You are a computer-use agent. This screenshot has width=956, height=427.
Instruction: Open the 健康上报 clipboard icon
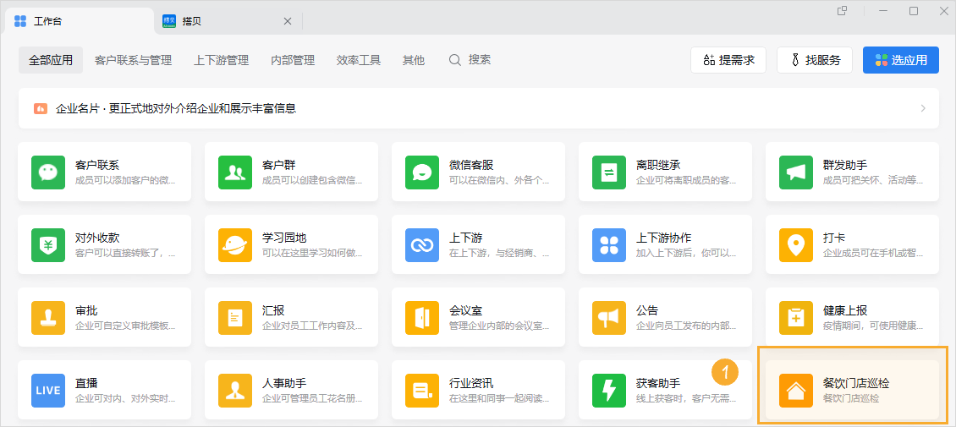795,318
